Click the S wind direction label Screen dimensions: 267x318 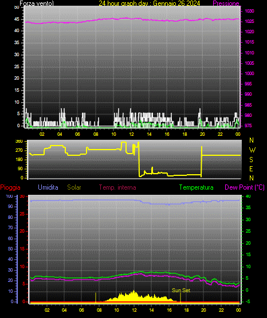(251, 160)
